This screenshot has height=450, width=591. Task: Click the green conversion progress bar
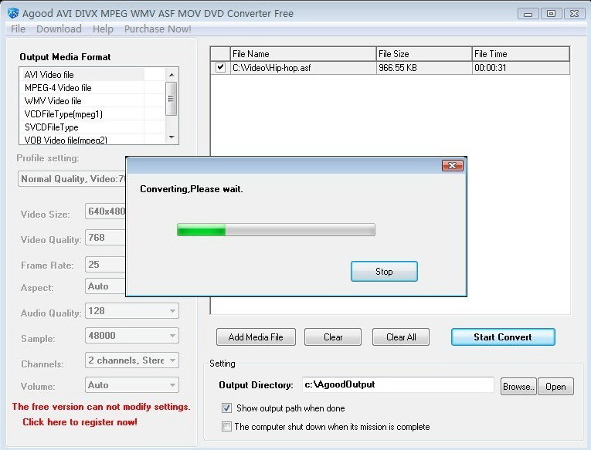pos(276,230)
